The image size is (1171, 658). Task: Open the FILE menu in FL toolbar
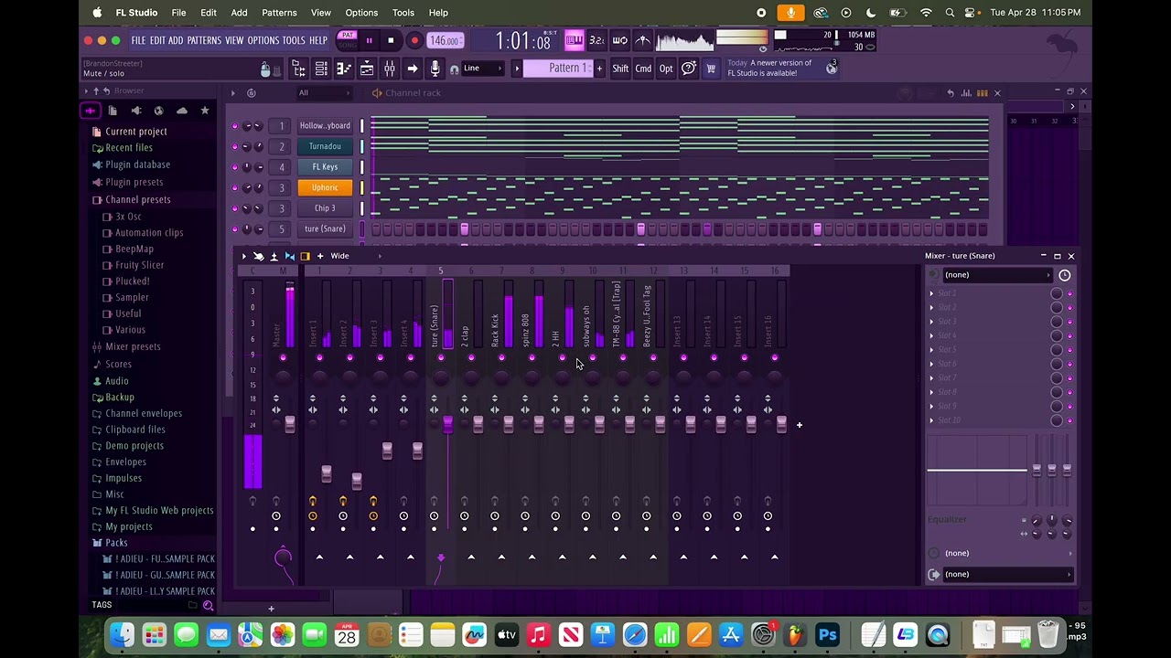point(138,40)
